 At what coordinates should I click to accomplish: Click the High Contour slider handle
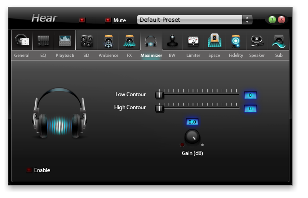pos(159,108)
